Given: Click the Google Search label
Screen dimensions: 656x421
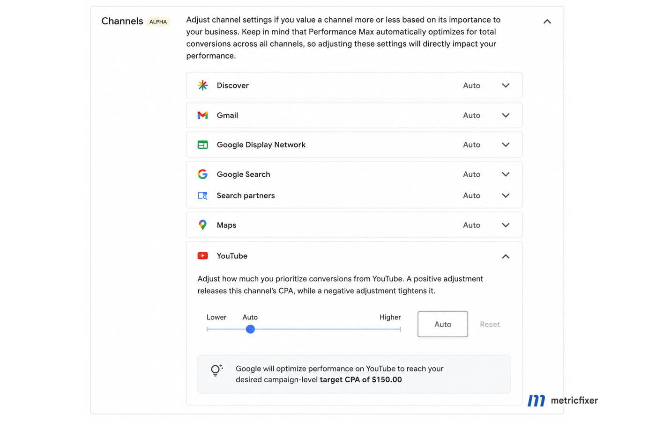Looking at the screenshot, I should [x=243, y=174].
